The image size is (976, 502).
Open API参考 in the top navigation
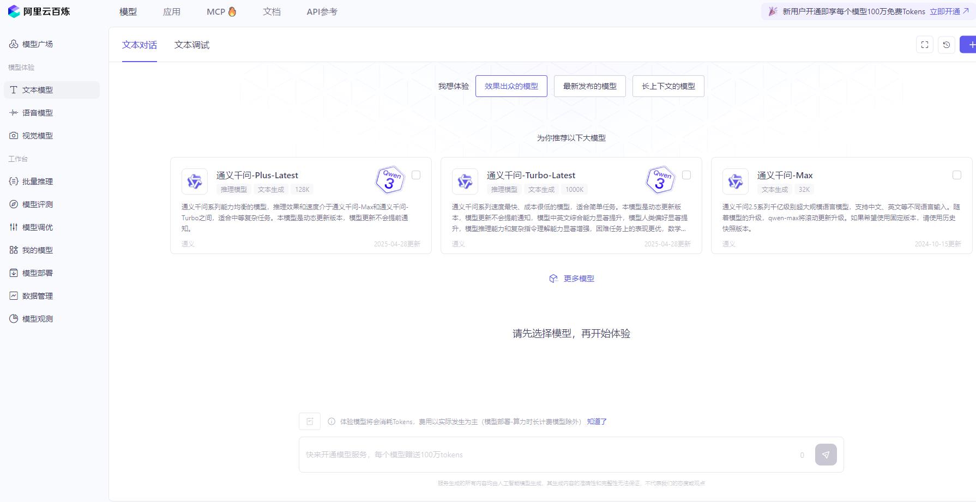coord(322,11)
